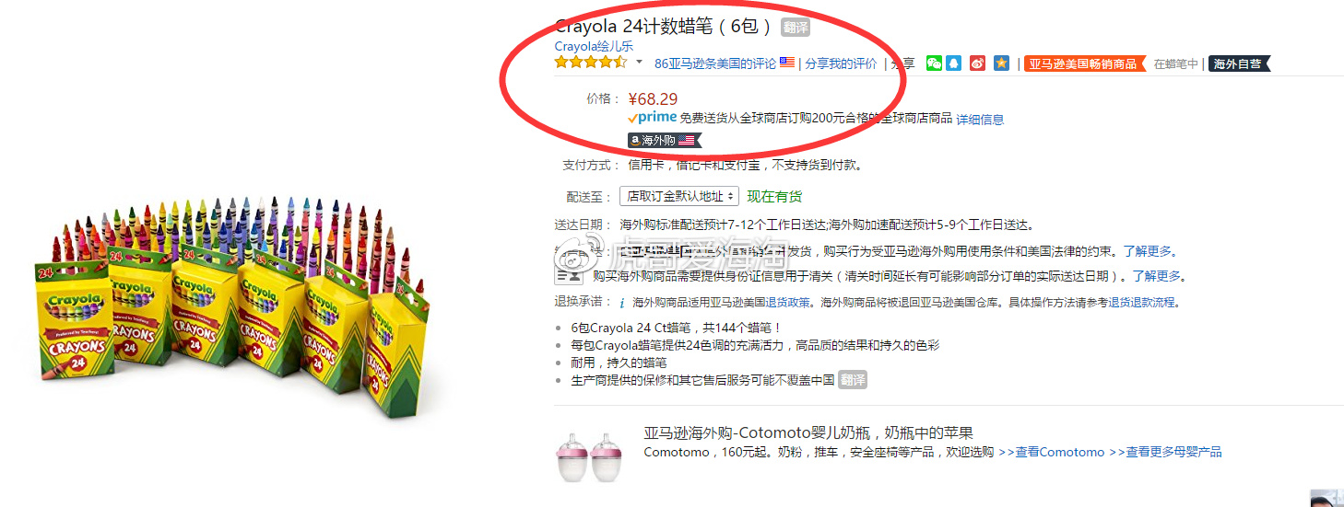The image size is (1344, 507).
Task: Open 86亚马逊条美国的评论 reviews link
Action: pyautogui.click(x=715, y=63)
